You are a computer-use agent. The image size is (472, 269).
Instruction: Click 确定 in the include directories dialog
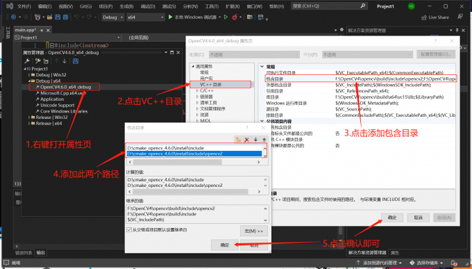[x=225, y=245]
